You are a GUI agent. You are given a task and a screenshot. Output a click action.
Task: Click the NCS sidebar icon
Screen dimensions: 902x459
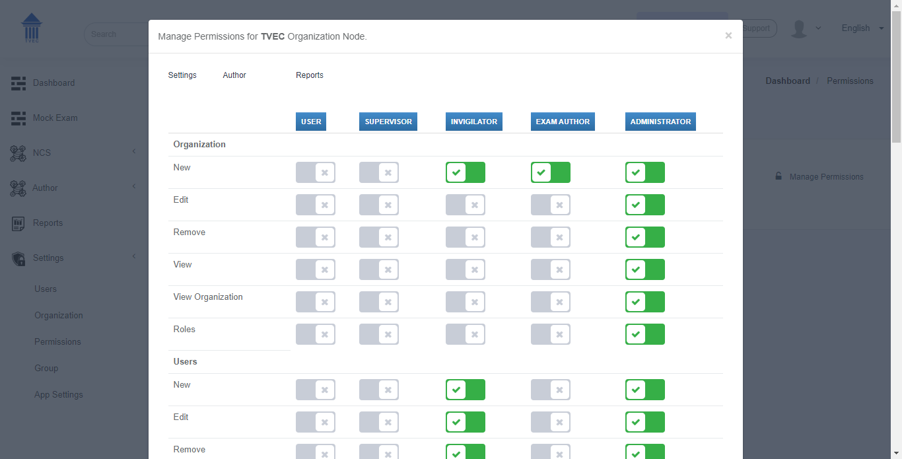[x=18, y=153]
